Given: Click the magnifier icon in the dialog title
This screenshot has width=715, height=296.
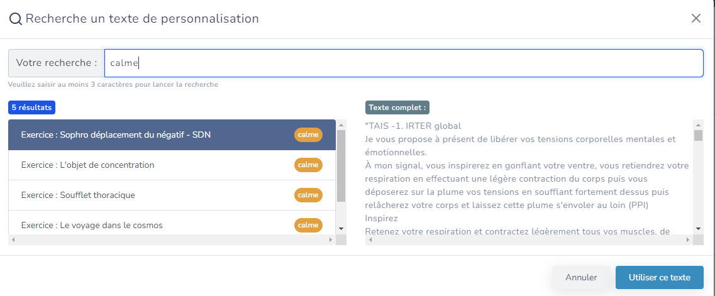Looking at the screenshot, I should (16, 19).
